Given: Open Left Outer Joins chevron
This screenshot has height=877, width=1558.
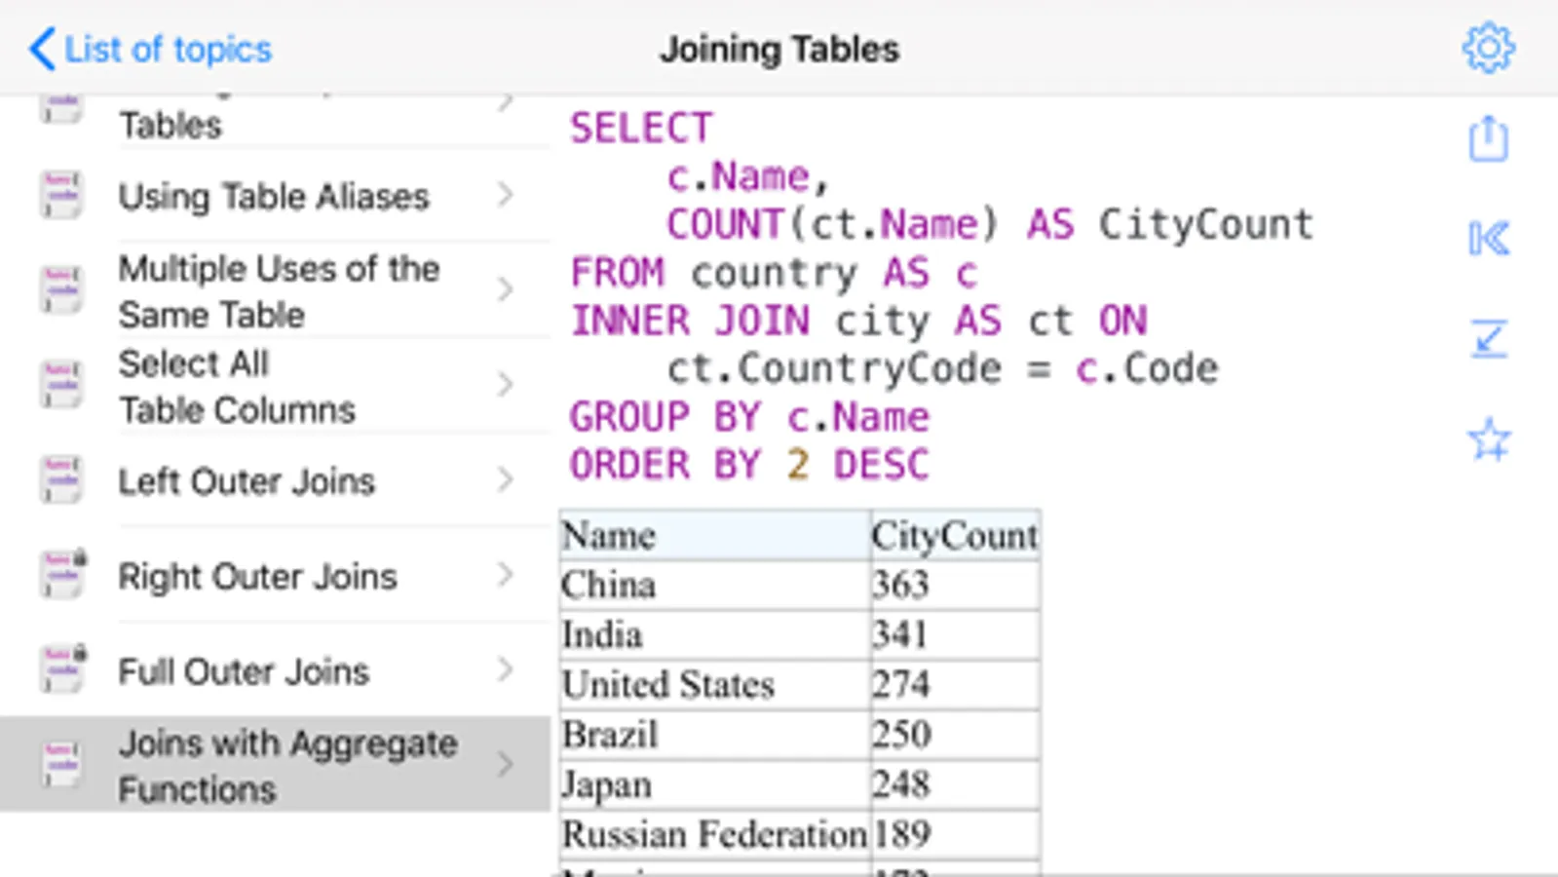Looking at the screenshot, I should [505, 479].
